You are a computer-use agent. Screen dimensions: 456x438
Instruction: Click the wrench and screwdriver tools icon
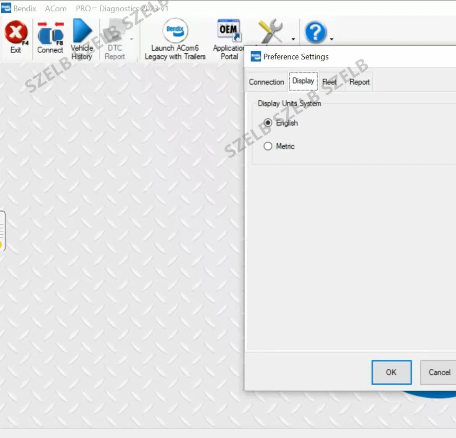point(270,32)
